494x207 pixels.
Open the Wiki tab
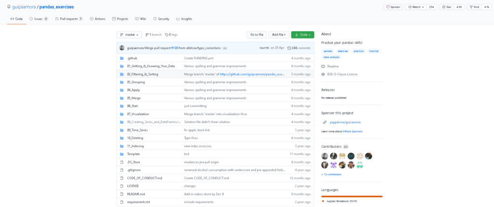point(141,19)
